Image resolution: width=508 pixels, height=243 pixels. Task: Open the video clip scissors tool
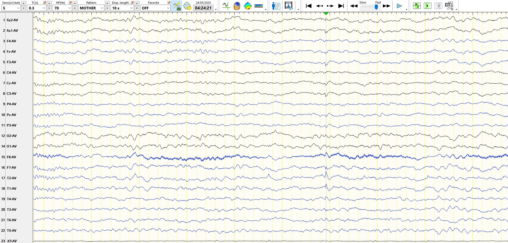(449, 6)
